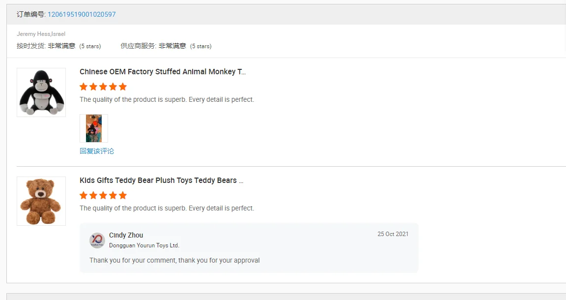Click the third star of gorilla toy rating
The image size is (566, 300).
point(103,87)
